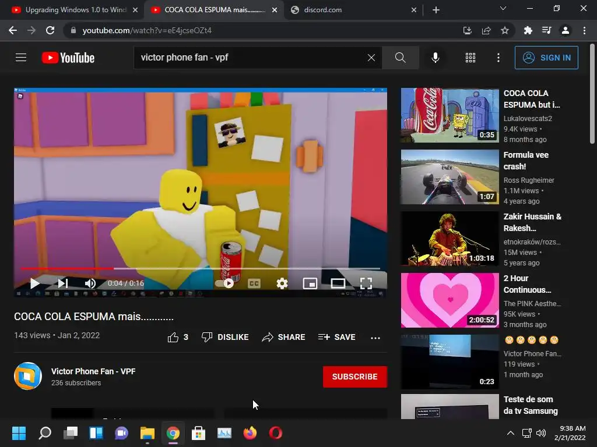Open Chrome extensions puzzle icon
The height and width of the screenshot is (447, 597).
(528, 30)
